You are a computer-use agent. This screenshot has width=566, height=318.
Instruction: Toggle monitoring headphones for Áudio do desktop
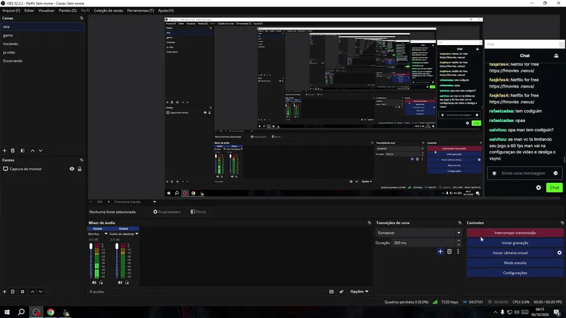click(127, 283)
